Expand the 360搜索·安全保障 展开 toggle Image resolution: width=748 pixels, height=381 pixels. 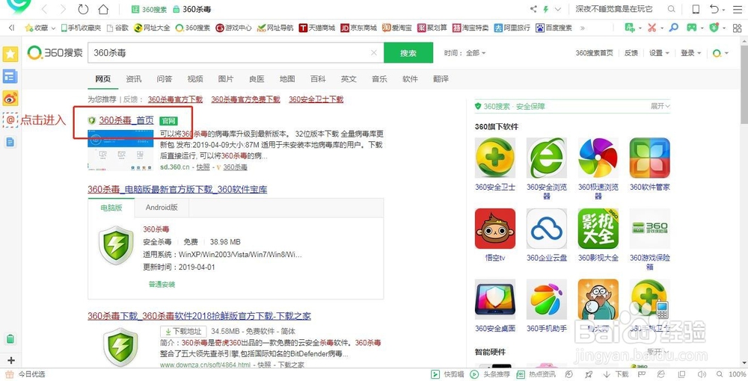tap(660, 106)
